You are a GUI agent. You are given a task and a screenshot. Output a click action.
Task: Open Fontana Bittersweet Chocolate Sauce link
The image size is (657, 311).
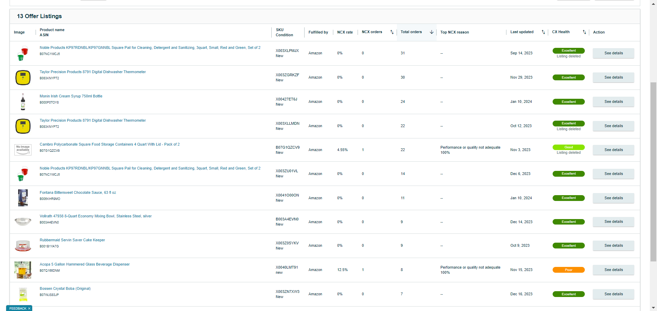click(78, 192)
